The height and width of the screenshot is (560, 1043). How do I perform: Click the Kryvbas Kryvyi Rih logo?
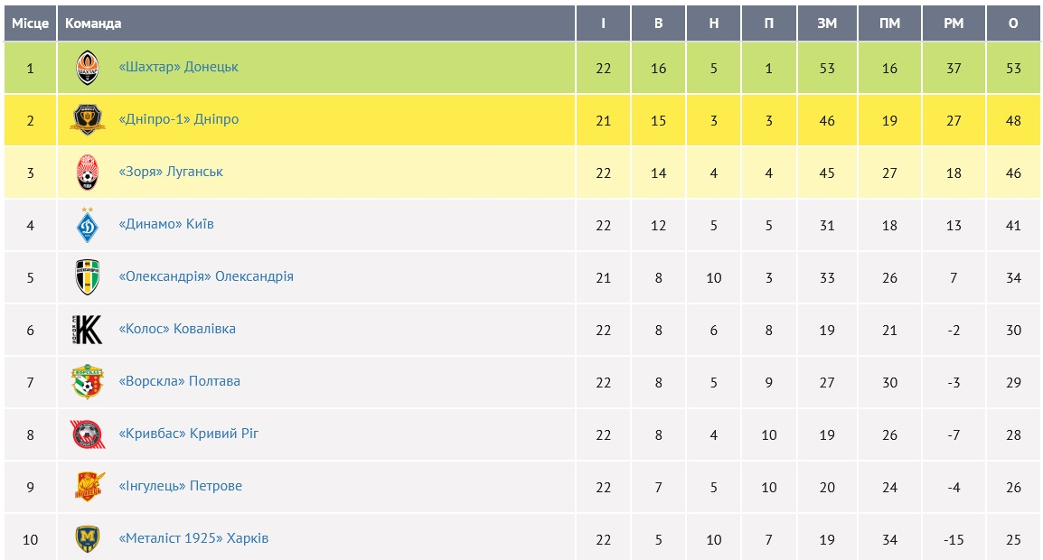(x=88, y=434)
